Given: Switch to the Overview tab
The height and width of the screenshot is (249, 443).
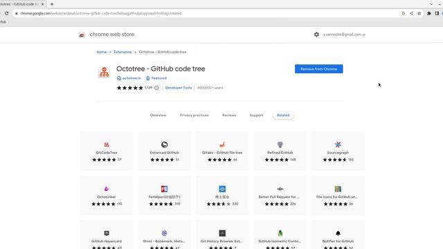Looking at the screenshot, I should tap(158, 116).
